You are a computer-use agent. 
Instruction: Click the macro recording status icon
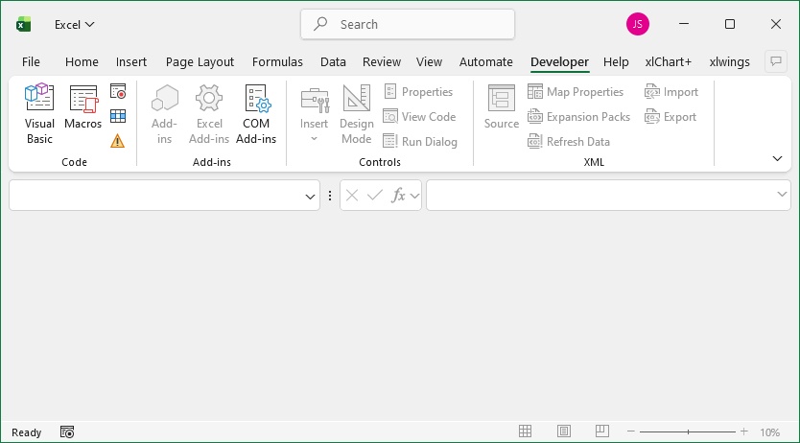click(x=67, y=432)
